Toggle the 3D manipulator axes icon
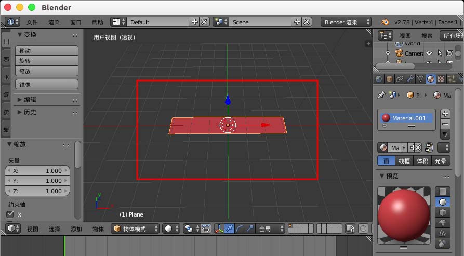Image resolution: width=464 pixels, height=256 pixels. coord(219,228)
